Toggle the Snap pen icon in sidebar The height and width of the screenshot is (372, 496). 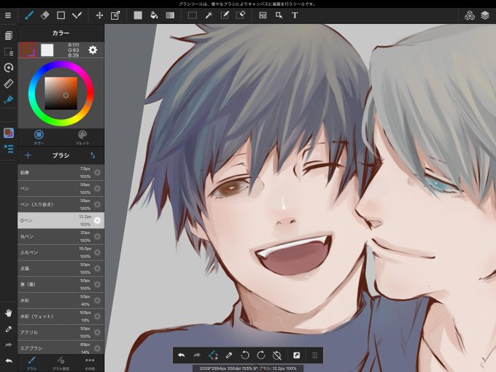(9, 99)
